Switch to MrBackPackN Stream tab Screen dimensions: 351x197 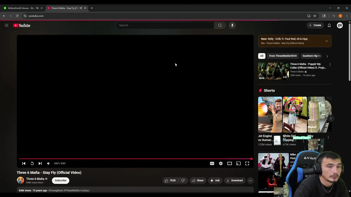pyautogui.click(x=21, y=8)
